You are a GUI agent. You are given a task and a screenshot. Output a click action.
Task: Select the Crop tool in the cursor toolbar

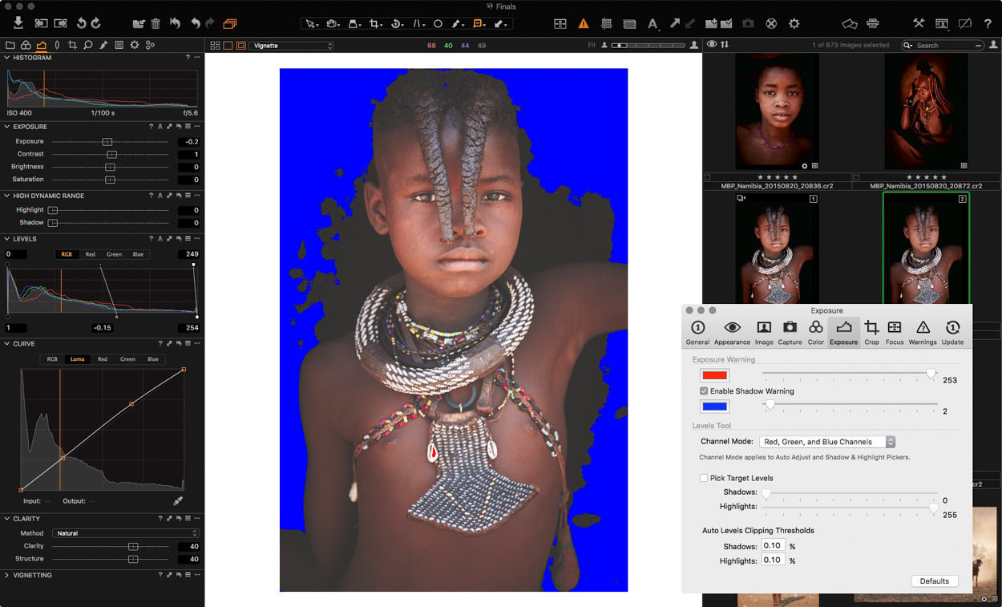(374, 24)
